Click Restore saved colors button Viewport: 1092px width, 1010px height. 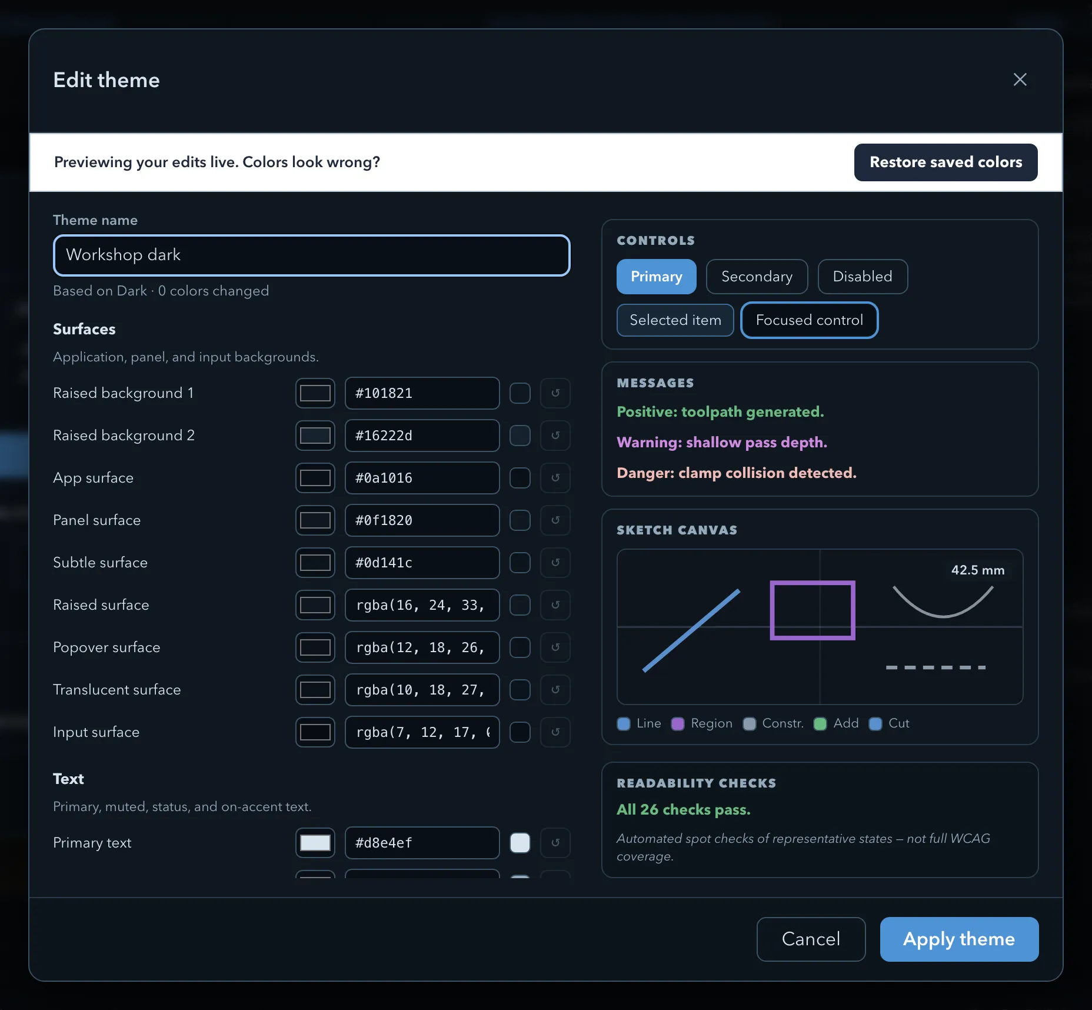[946, 162]
